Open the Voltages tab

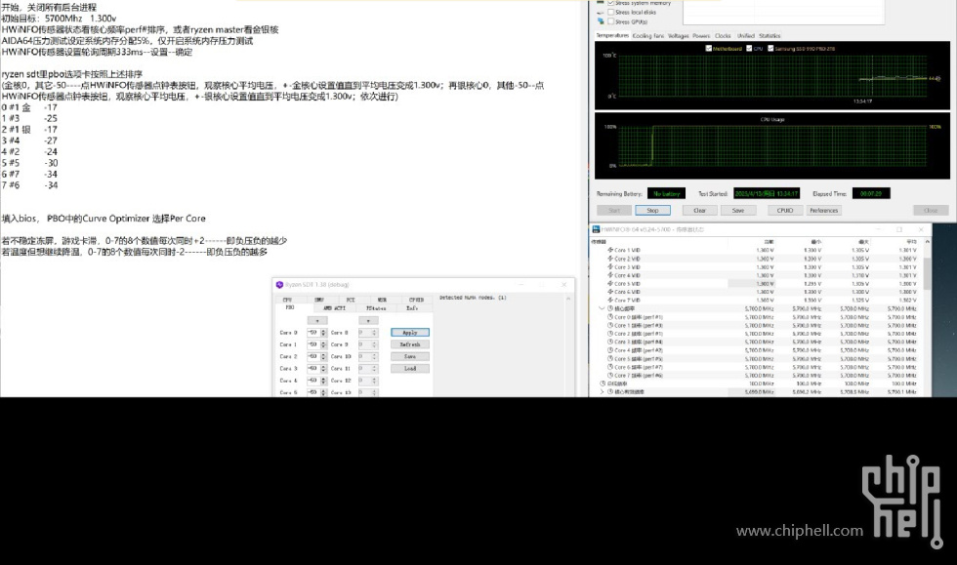click(x=678, y=36)
